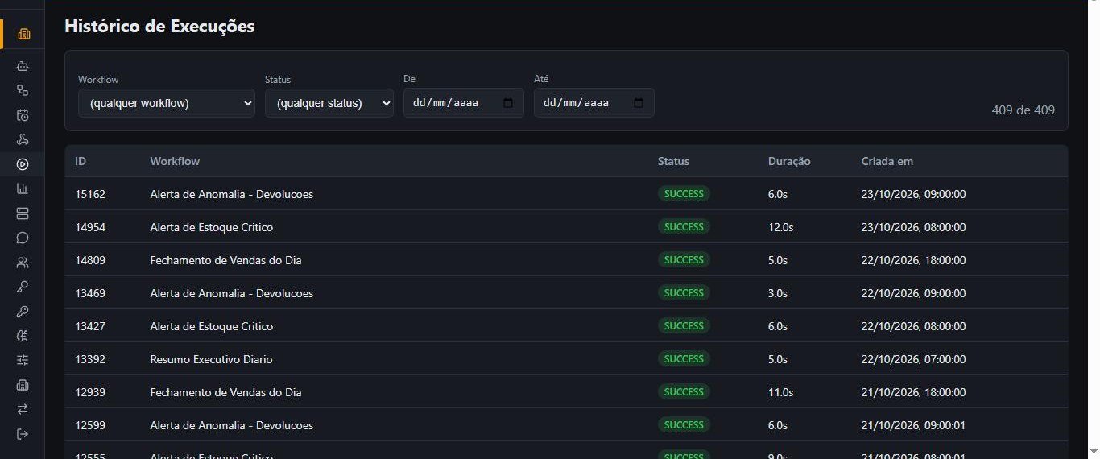Open the bar chart analytics icon
Viewport: 1100px width, 459px height.
tap(23, 188)
